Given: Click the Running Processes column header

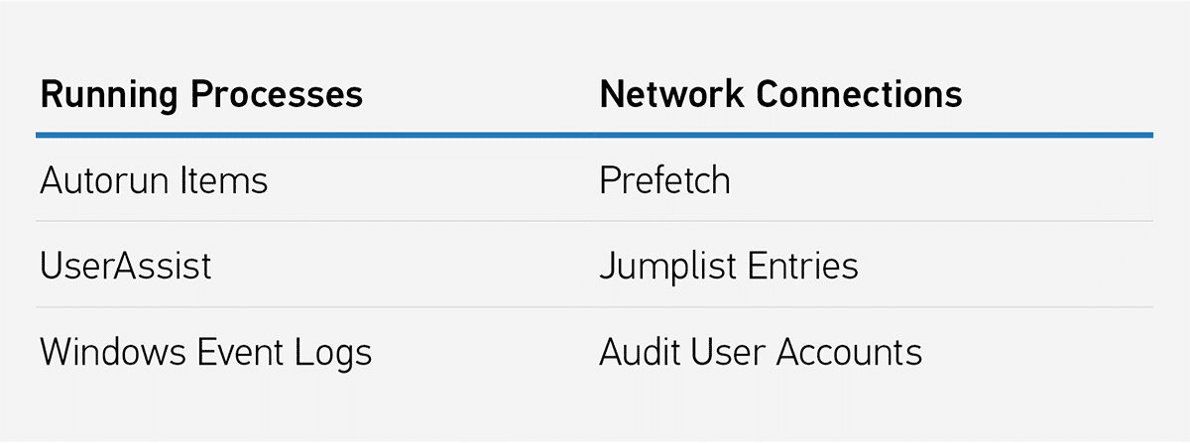Looking at the screenshot, I should coord(201,95).
